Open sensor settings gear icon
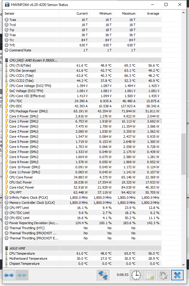 click(163, 275)
